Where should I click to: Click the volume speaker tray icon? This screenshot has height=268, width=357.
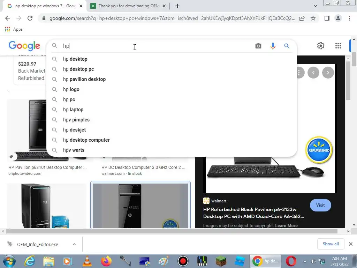click(x=313, y=261)
